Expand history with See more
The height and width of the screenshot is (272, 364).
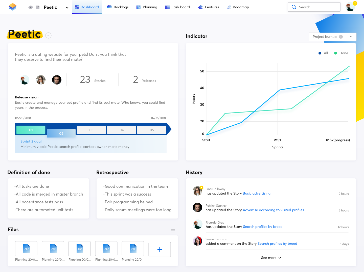(x=271, y=258)
